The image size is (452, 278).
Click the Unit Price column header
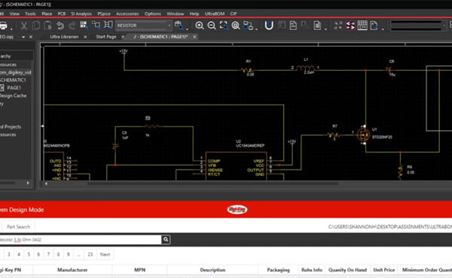(383, 270)
